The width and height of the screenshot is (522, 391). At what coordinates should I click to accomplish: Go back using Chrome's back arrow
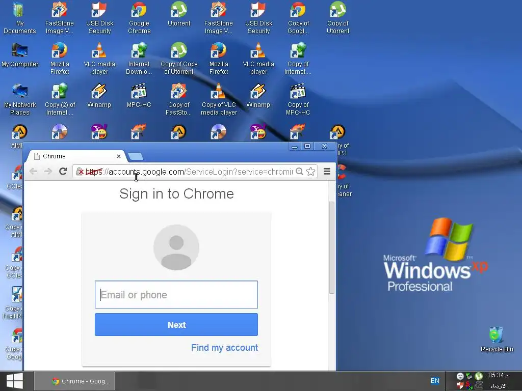pyautogui.click(x=33, y=171)
